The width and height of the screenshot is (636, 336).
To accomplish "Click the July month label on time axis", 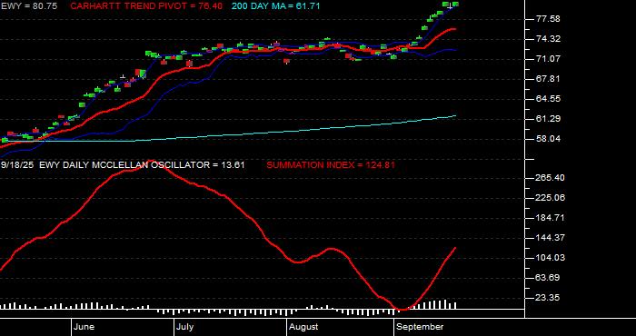I will 185,327.
